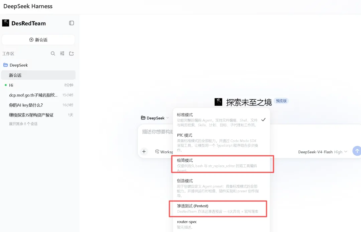
Task: Open 你的AI key是什么? conversation
Action: tap(38, 105)
